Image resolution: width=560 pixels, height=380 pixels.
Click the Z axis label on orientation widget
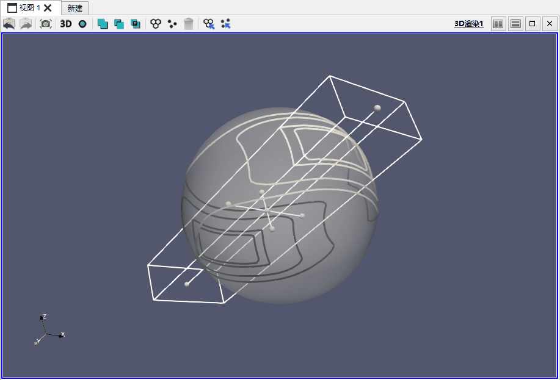(x=44, y=317)
